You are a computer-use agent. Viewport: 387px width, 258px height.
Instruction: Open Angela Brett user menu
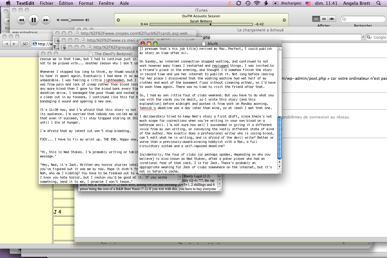pyautogui.click(x=356, y=3)
